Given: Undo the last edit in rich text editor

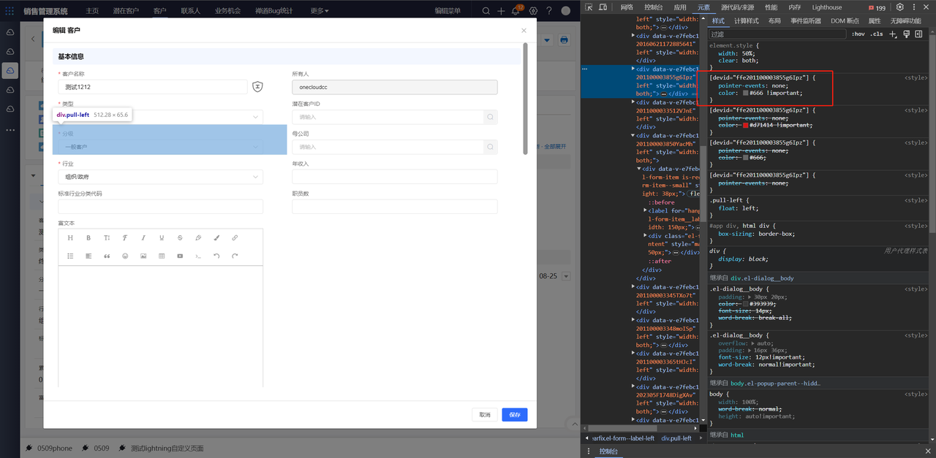Looking at the screenshot, I should (x=216, y=256).
